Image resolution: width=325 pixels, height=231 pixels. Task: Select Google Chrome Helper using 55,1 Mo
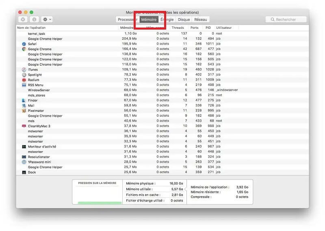pyautogui.click(x=162, y=115)
